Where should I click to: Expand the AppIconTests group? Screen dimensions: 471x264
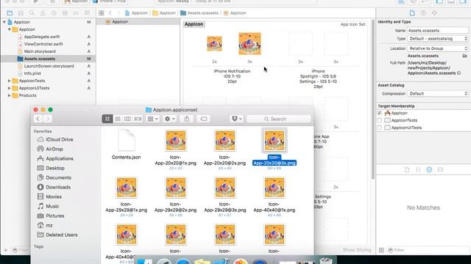[x=10, y=81]
